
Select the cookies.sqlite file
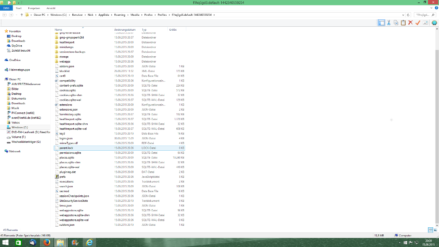tap(68, 90)
